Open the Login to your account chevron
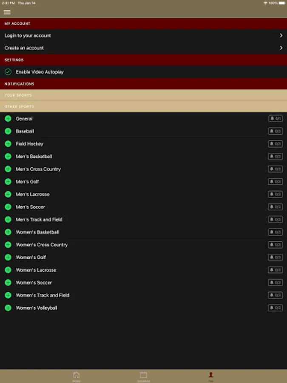The height and width of the screenshot is (383, 287). coord(281,35)
